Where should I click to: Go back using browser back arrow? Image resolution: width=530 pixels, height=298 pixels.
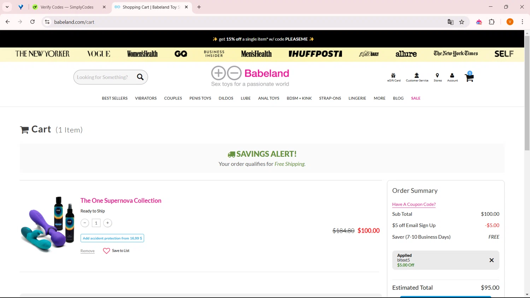point(8,22)
